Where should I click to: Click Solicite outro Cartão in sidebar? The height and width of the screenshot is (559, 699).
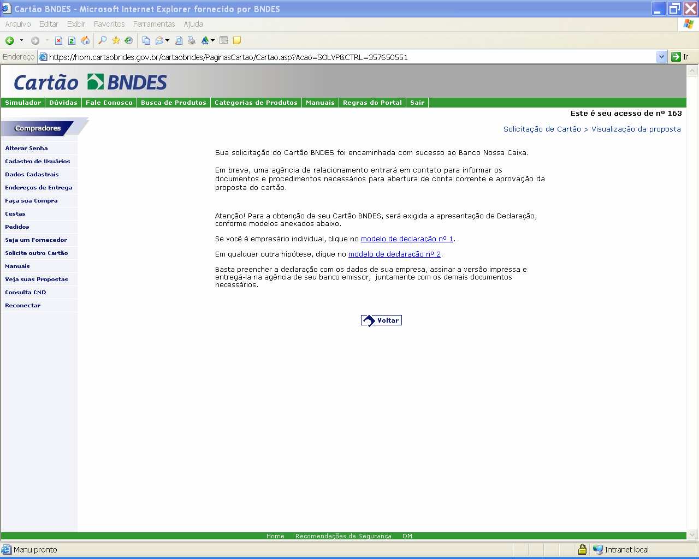pos(37,253)
